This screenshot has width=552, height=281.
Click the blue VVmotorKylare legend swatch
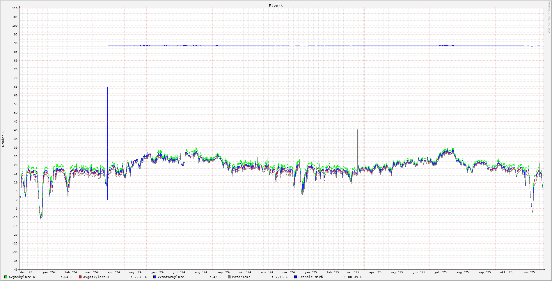click(x=155, y=277)
